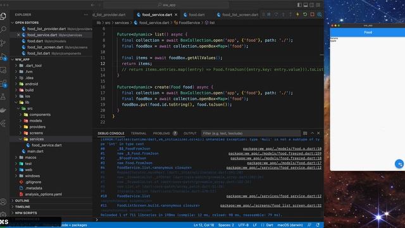
Task: Open the Docker view in activity bar
Action: tap(3, 110)
